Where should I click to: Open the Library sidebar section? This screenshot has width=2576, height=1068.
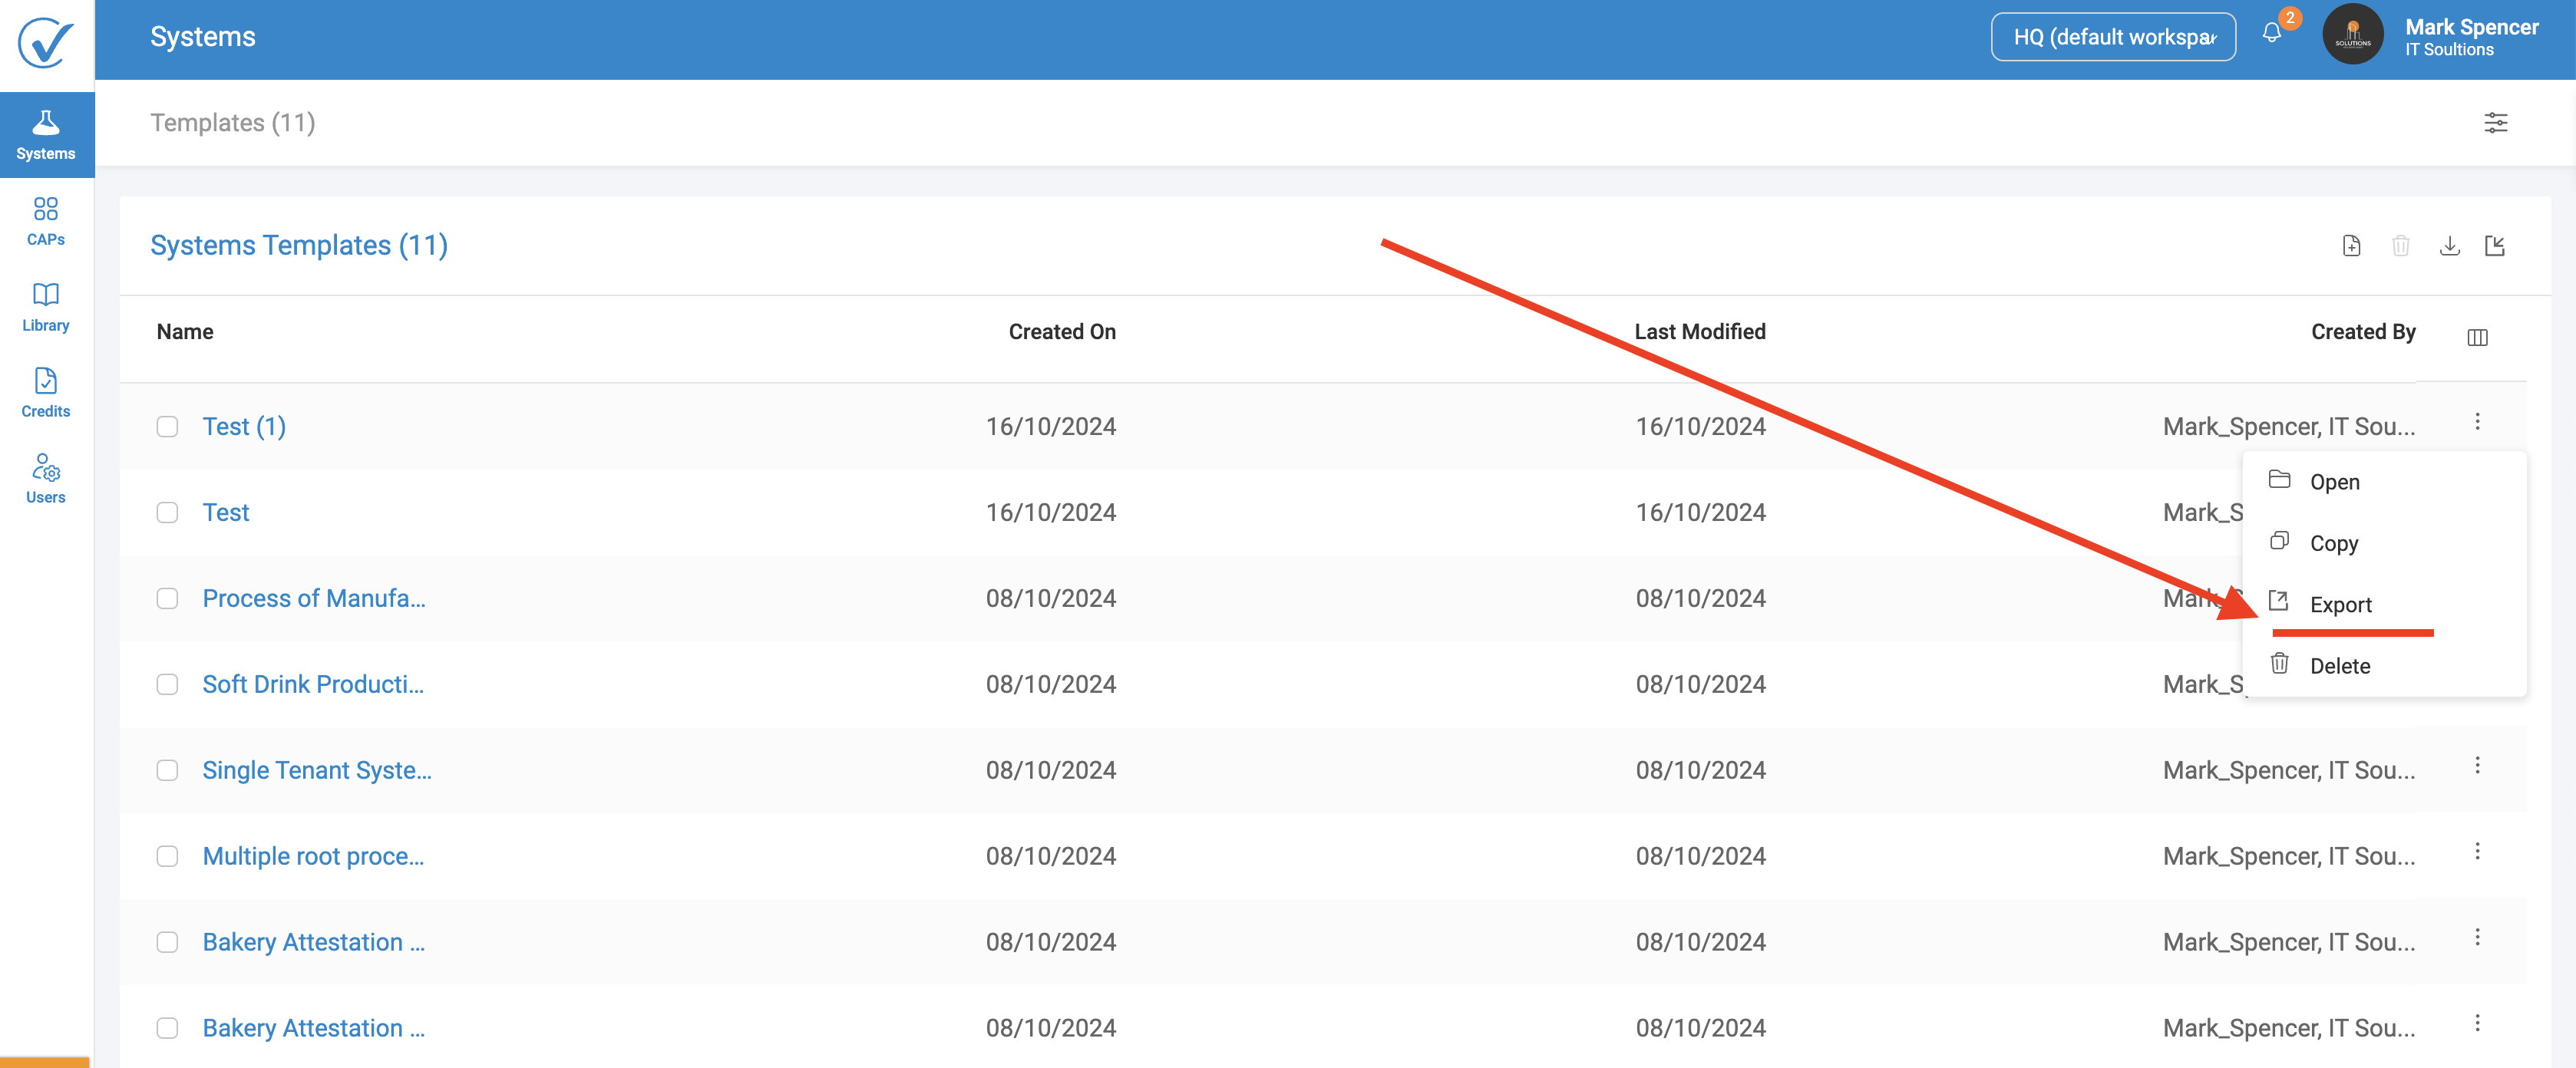tap(46, 307)
